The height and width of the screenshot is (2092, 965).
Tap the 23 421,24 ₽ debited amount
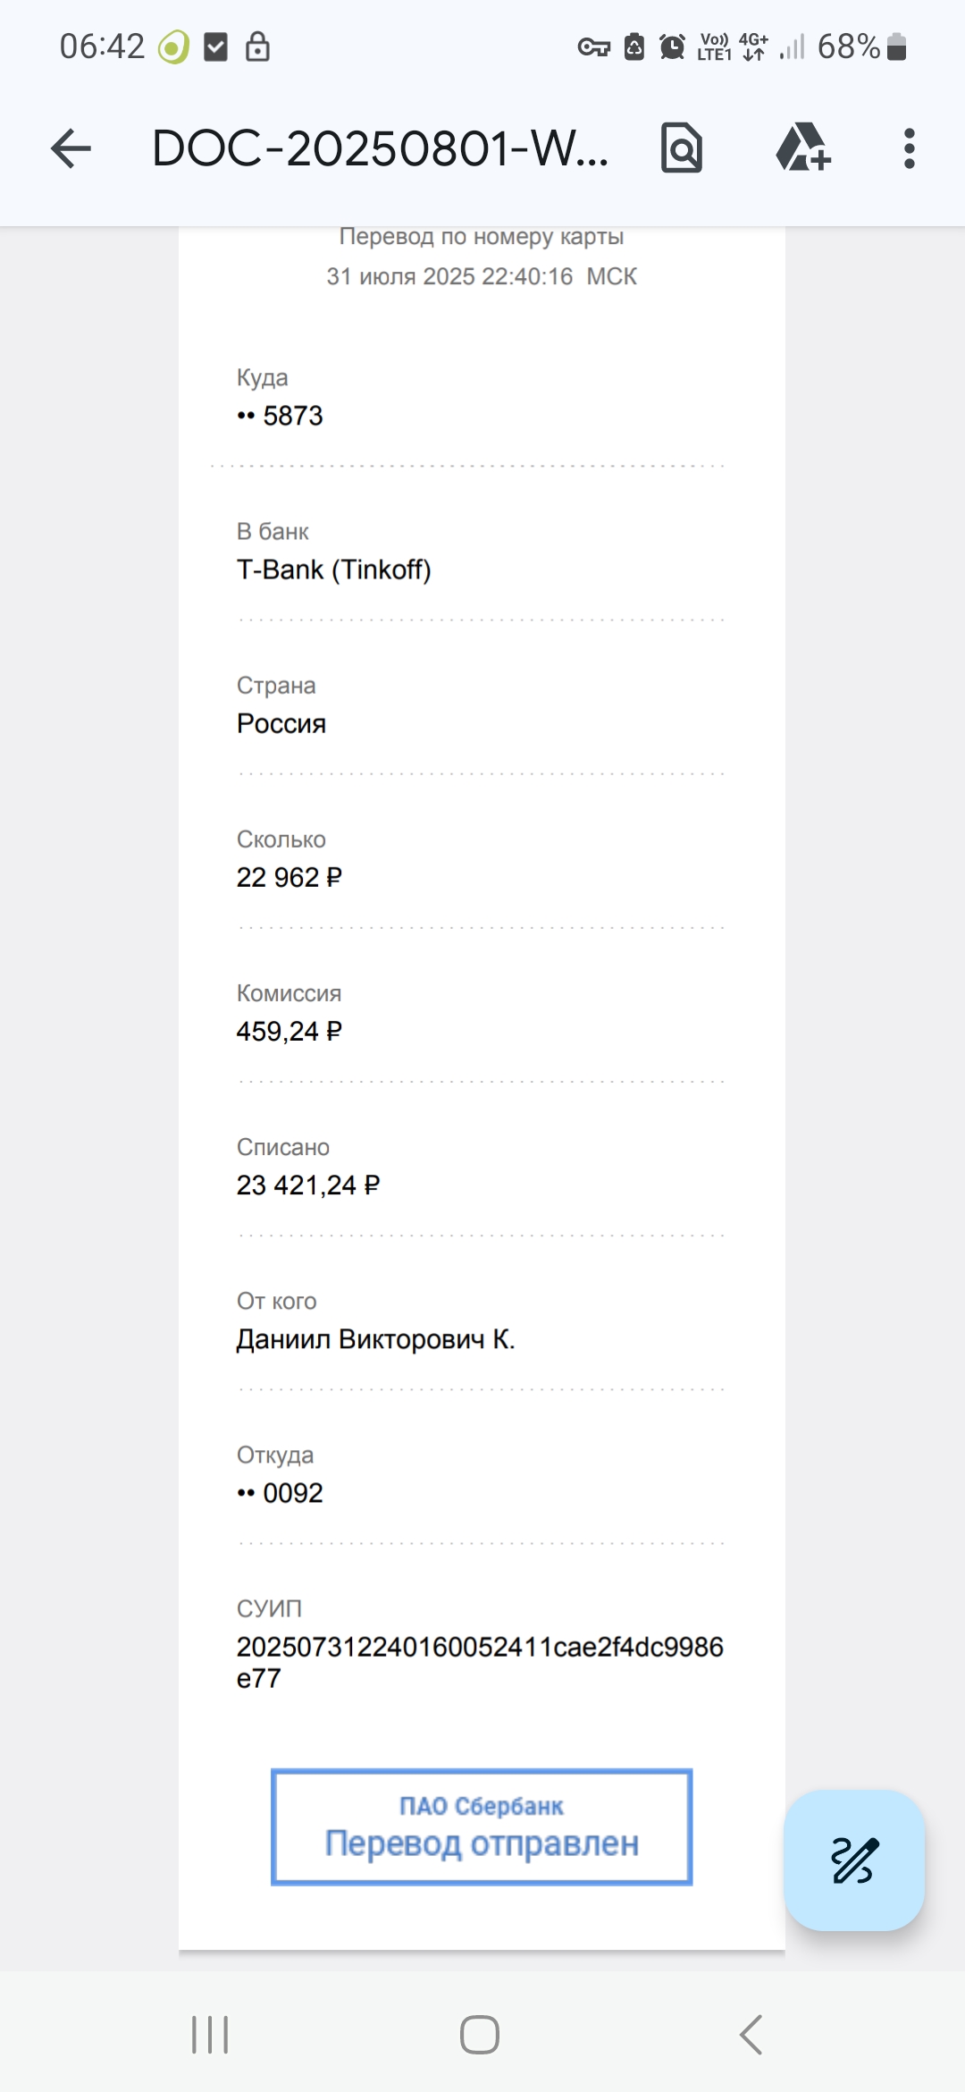pyautogui.click(x=308, y=1185)
